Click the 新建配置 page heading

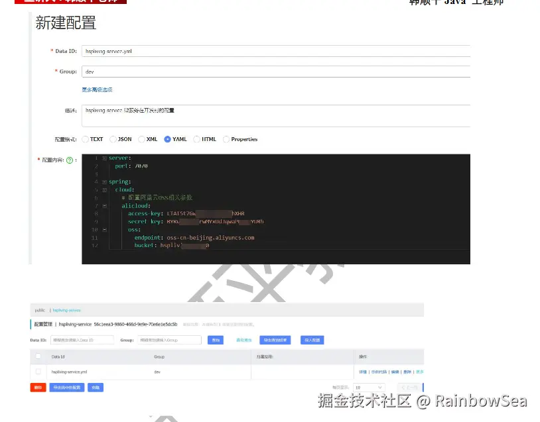66,23
